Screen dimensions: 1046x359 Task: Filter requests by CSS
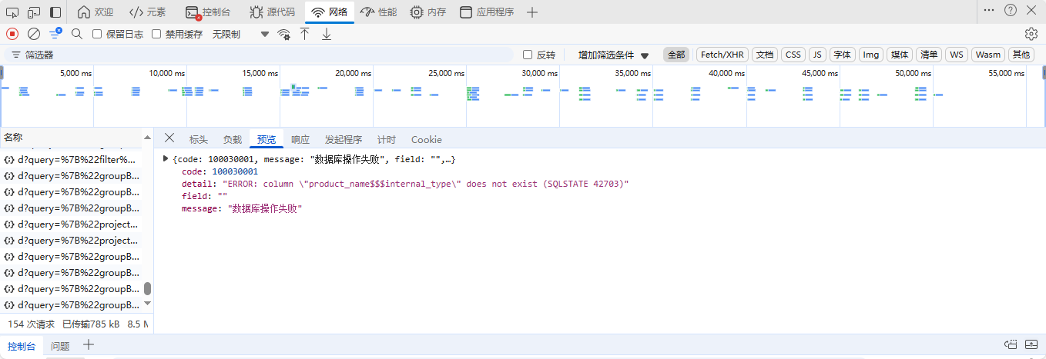pos(793,55)
